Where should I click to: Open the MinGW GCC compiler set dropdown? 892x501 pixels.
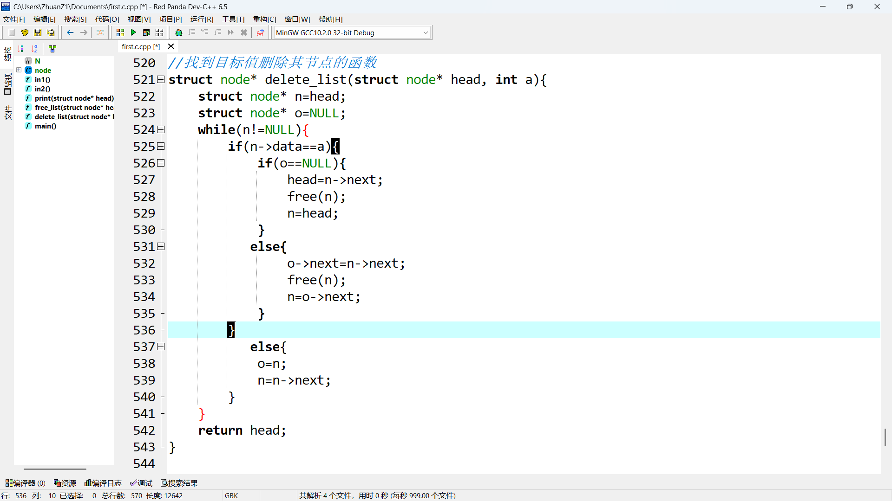coord(425,32)
